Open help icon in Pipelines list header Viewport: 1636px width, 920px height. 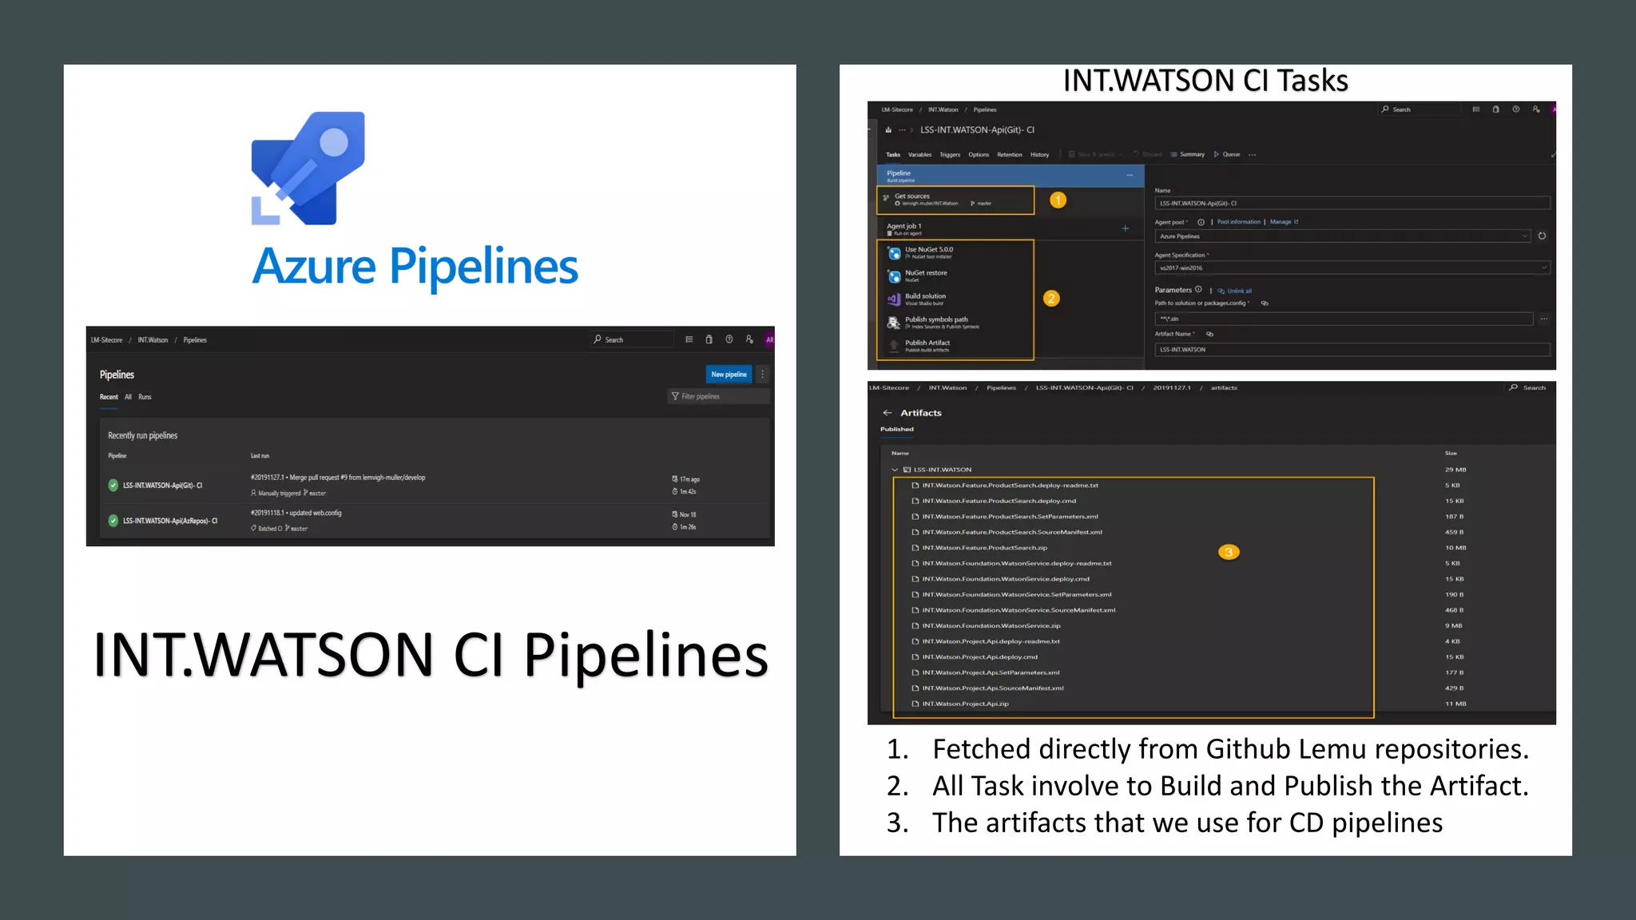coord(729,339)
